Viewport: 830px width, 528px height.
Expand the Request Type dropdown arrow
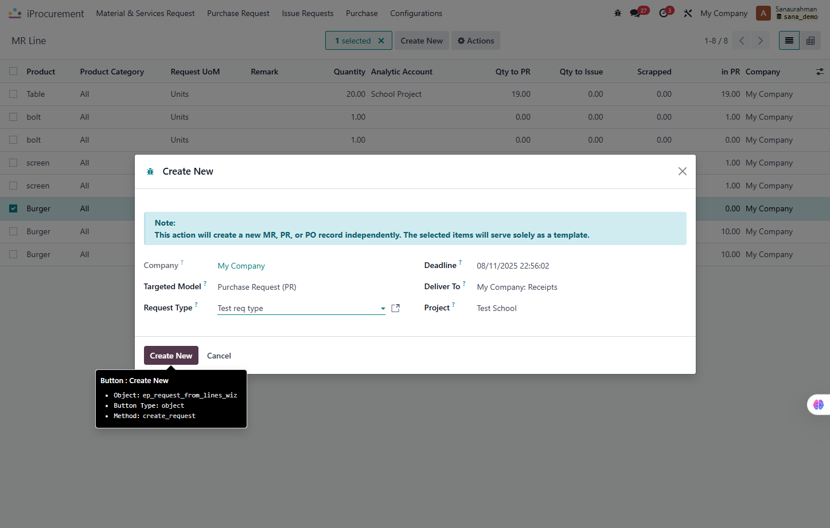[383, 309]
